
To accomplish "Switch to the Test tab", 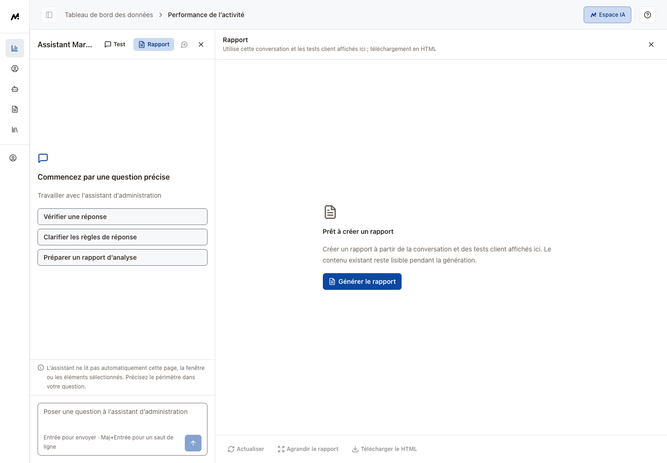I will pyautogui.click(x=115, y=44).
